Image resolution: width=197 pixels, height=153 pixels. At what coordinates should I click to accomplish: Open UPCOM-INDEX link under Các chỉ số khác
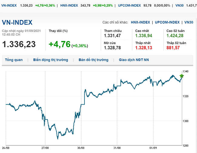click(x=167, y=22)
